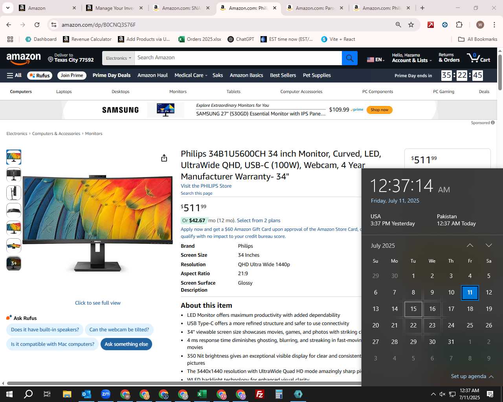Screen dimensions: 503x402
Task: Bookmark this page with the star icon
Action: click(411, 25)
